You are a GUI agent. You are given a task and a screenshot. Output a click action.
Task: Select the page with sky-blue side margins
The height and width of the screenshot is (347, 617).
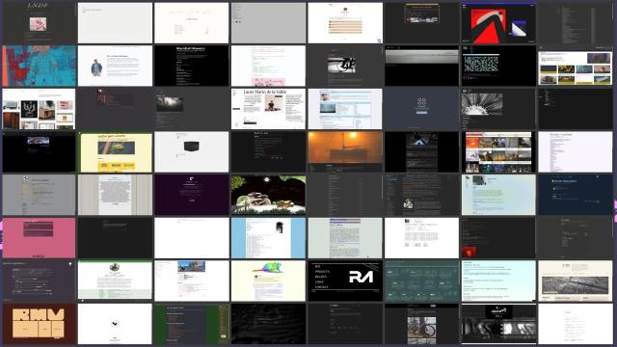(268, 238)
